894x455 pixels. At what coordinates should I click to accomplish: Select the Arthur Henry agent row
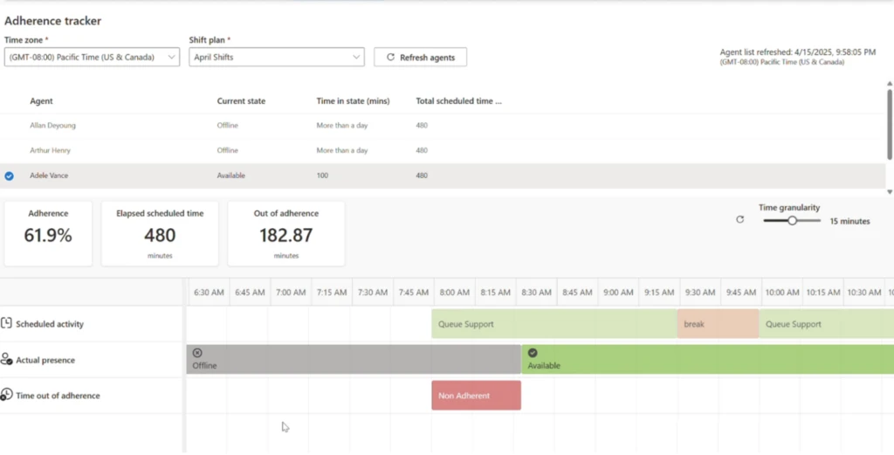52,150
